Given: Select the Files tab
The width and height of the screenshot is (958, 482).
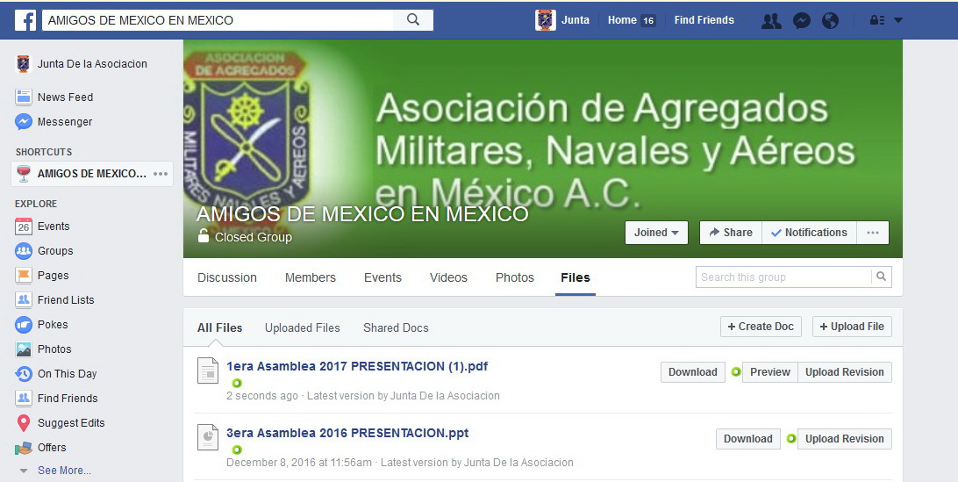Looking at the screenshot, I should coord(576,277).
